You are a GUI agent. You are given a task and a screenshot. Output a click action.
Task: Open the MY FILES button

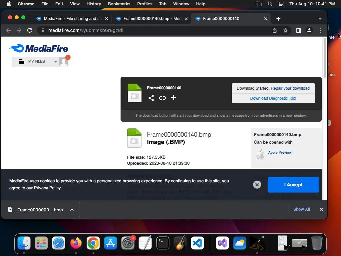[32, 62]
